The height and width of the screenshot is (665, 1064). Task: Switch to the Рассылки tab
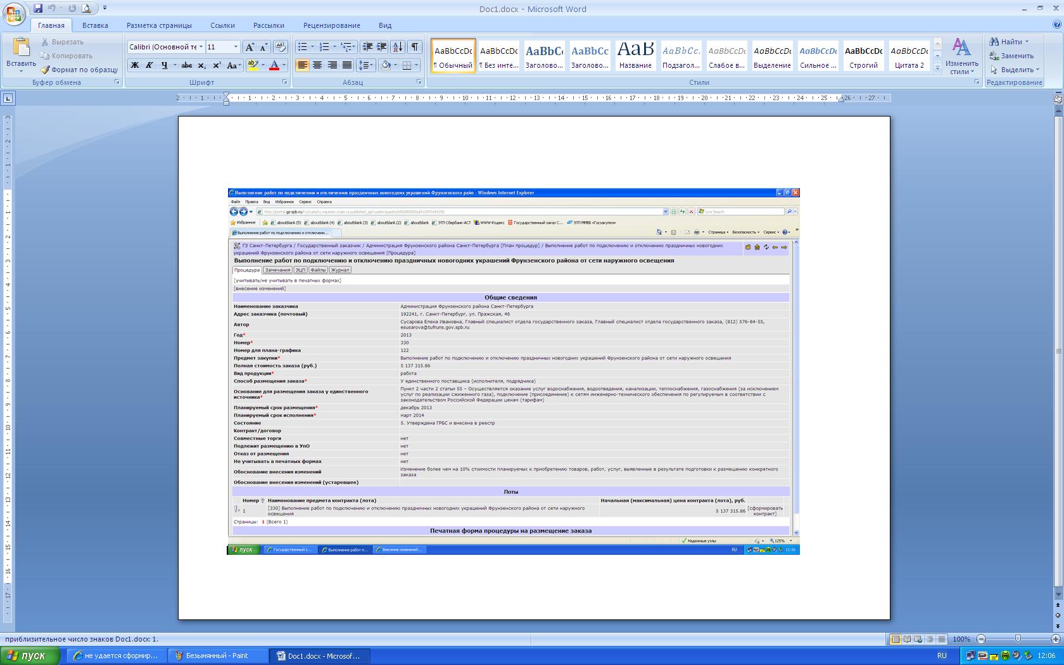pos(269,25)
